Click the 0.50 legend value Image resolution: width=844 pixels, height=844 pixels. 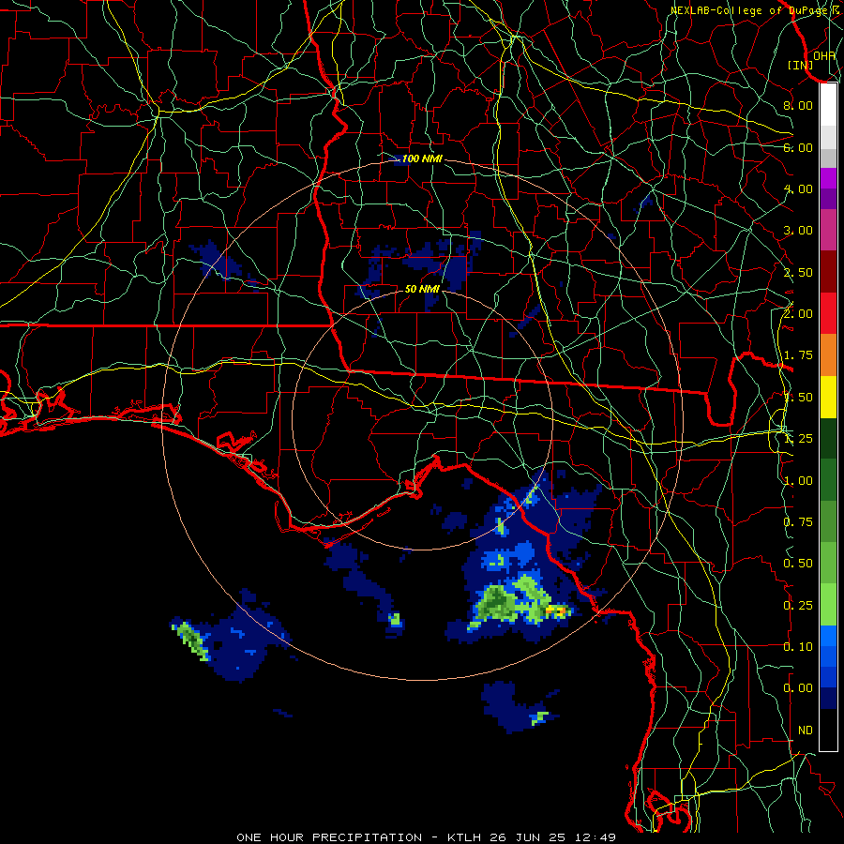click(x=798, y=564)
